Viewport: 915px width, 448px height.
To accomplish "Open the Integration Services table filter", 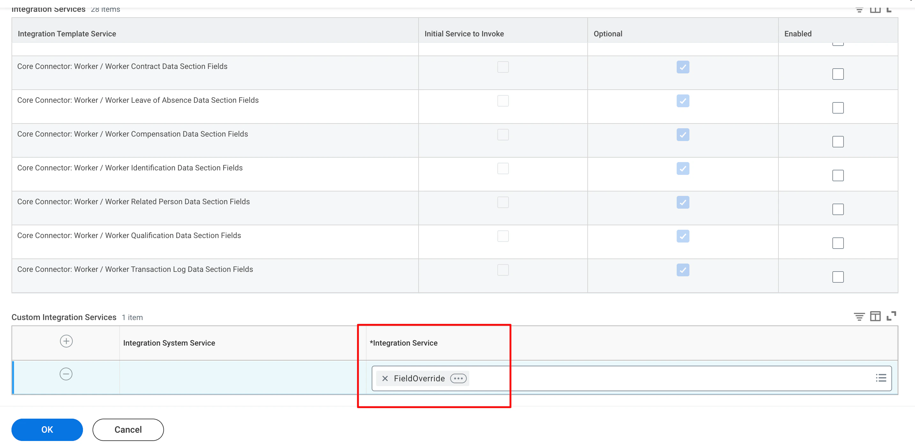I will click(859, 9).
